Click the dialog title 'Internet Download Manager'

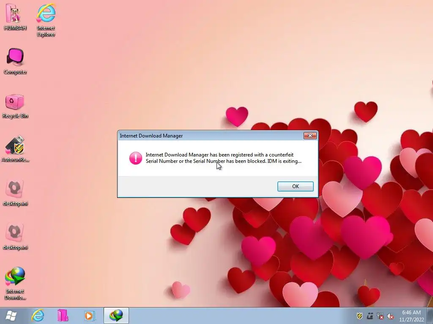click(x=151, y=136)
